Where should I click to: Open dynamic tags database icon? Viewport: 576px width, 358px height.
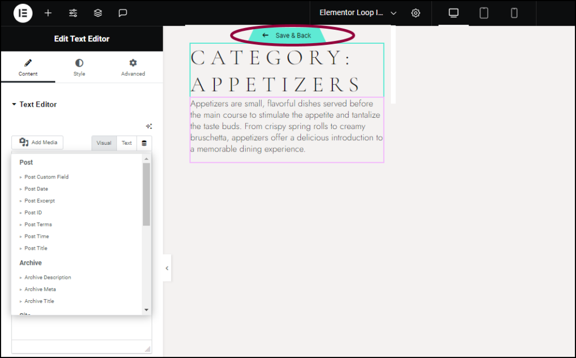pos(144,143)
